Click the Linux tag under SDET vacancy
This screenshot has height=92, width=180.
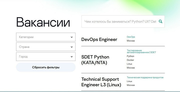(x=129, y=64)
